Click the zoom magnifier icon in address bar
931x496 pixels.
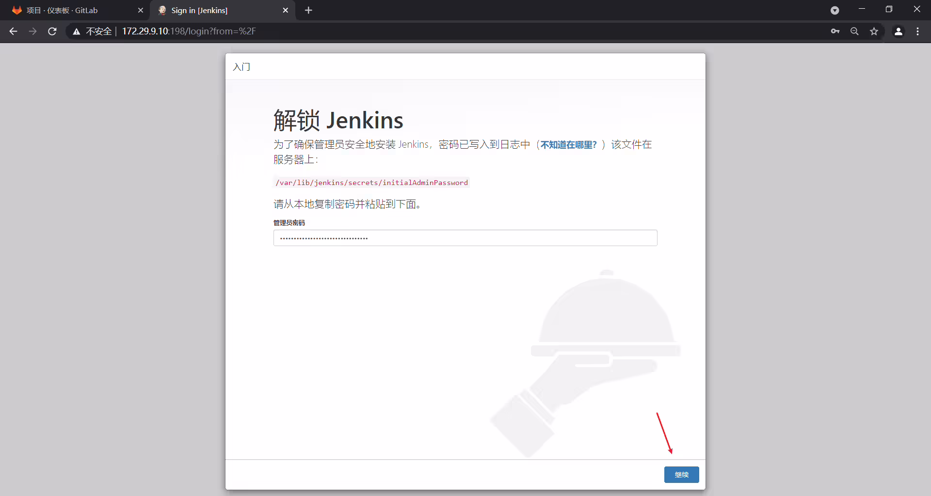click(x=854, y=31)
